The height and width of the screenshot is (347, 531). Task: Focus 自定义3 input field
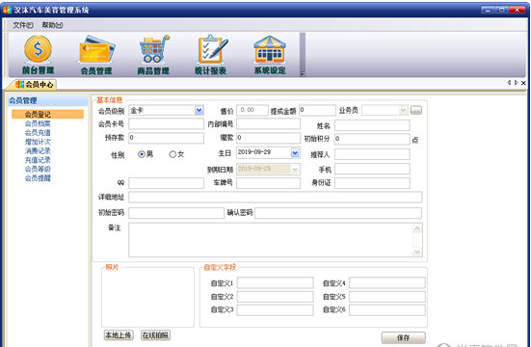tap(276, 310)
